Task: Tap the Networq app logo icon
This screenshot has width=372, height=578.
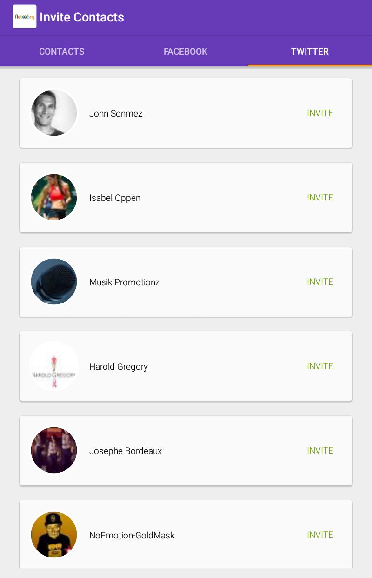Action: click(25, 17)
